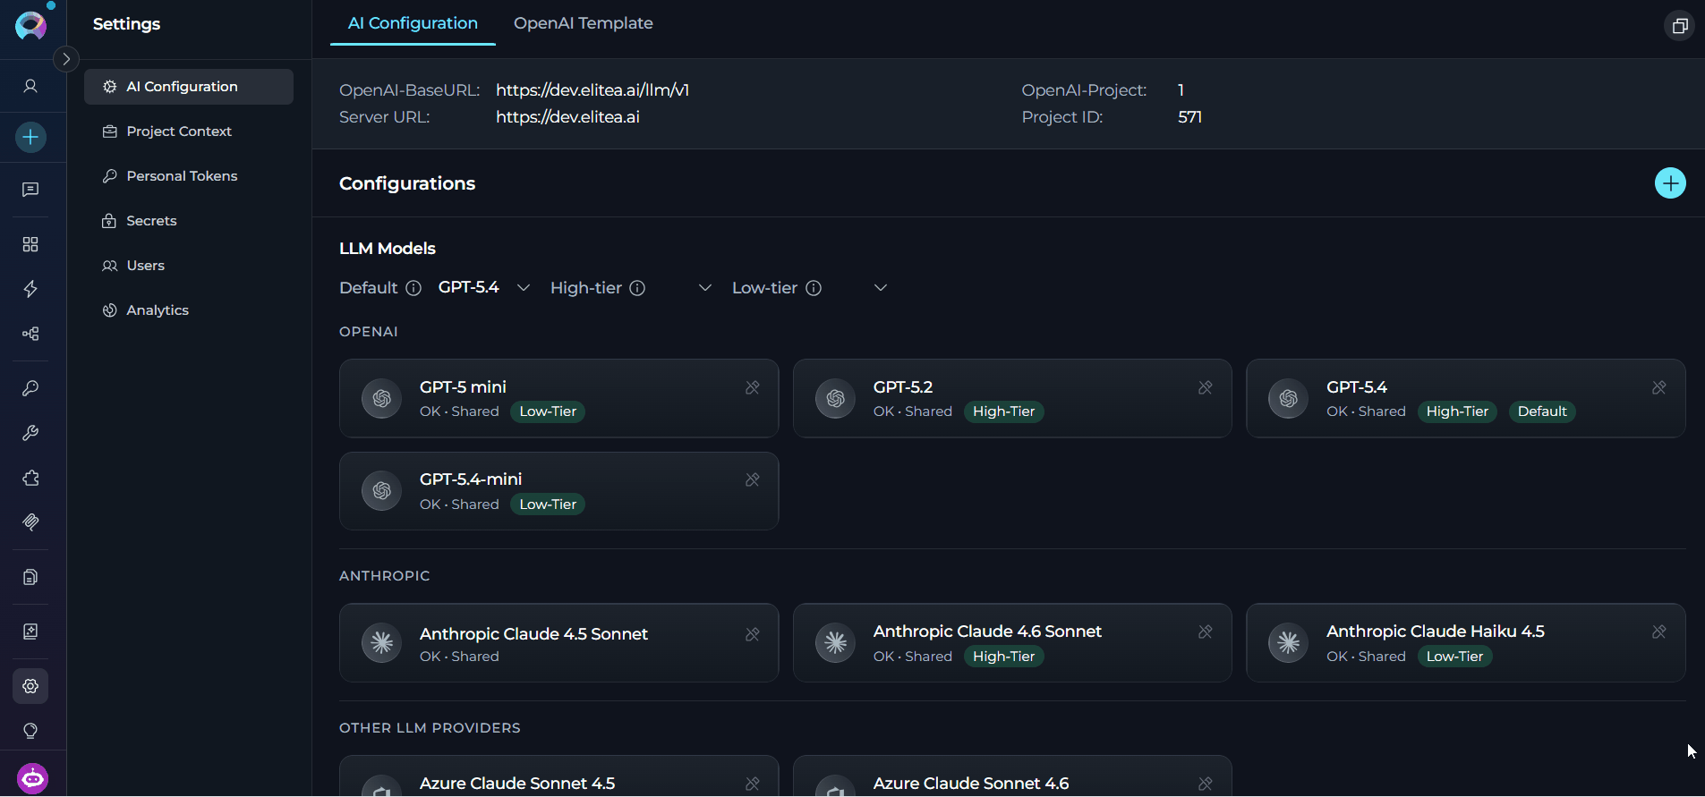This screenshot has width=1705, height=797.
Task: Open the wrench toolkits sidebar icon
Action: click(30, 433)
